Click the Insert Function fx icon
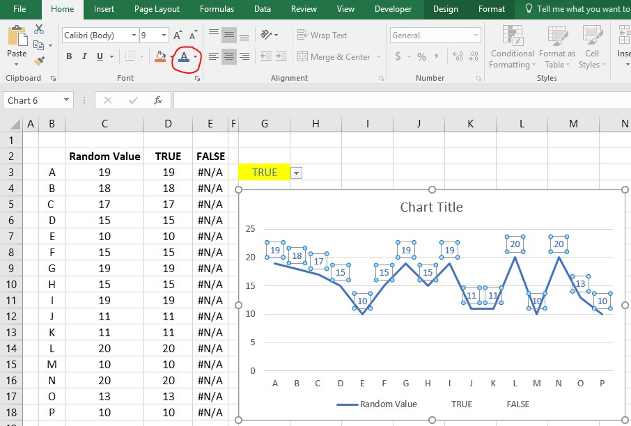The image size is (631, 426). coord(158,100)
